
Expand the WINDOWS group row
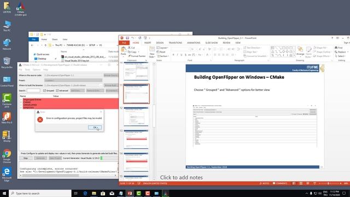click(21, 108)
